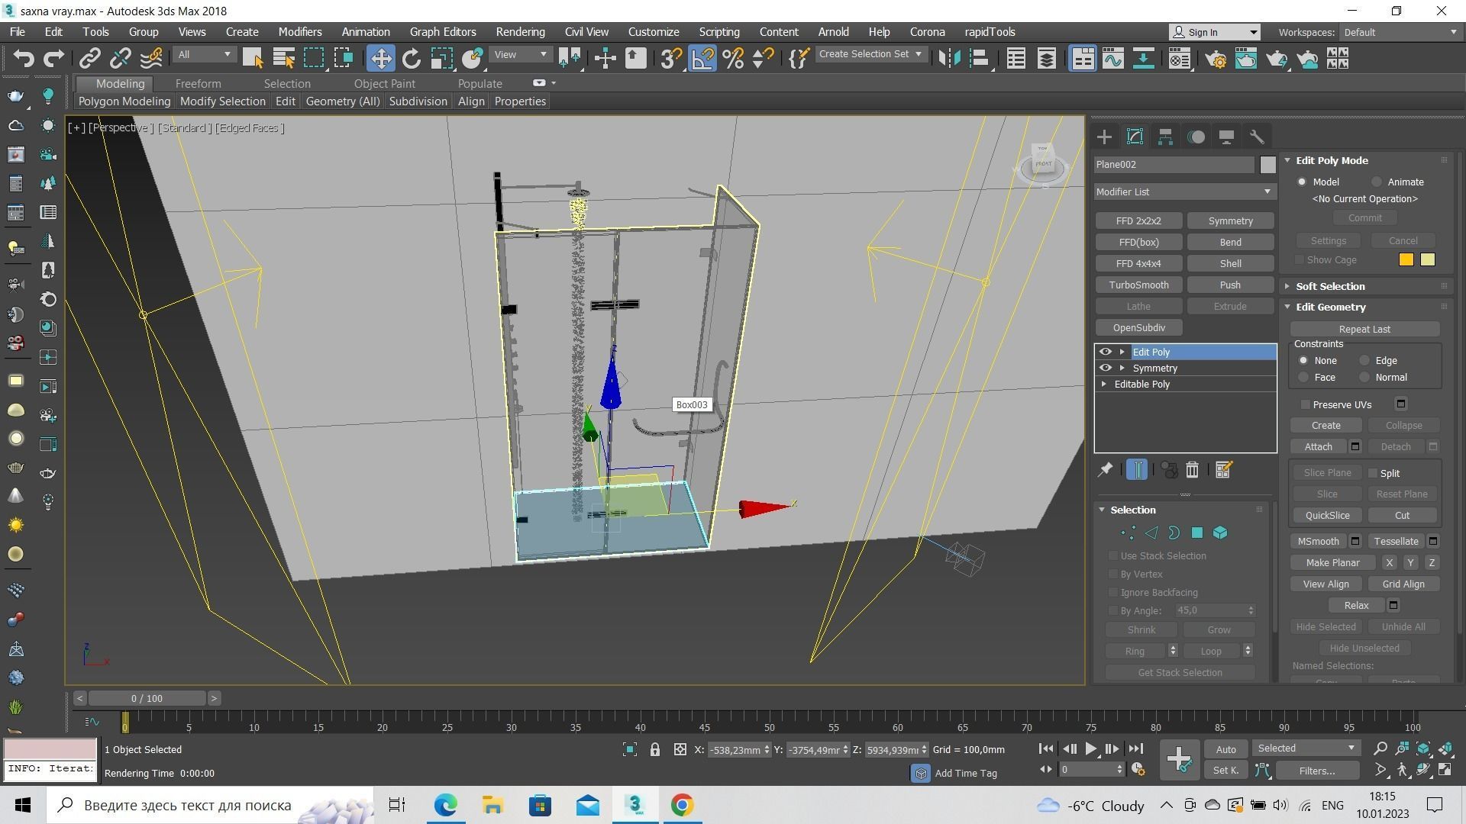Toggle Symmetry modifier visibility eye
This screenshot has height=824, width=1466.
[x=1105, y=368]
